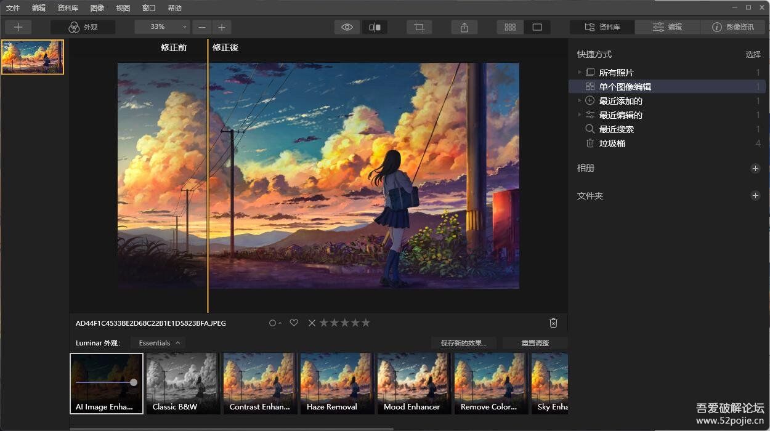770x431 pixels.
Task: Click the share export icon
Action: tap(464, 27)
